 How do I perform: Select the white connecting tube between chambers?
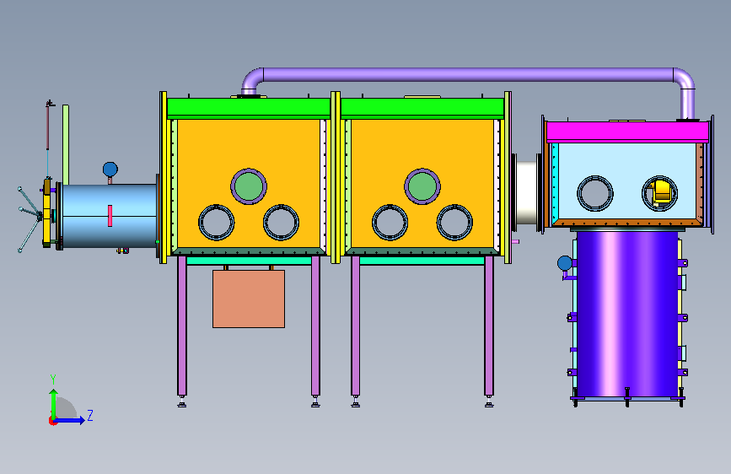tap(527, 192)
